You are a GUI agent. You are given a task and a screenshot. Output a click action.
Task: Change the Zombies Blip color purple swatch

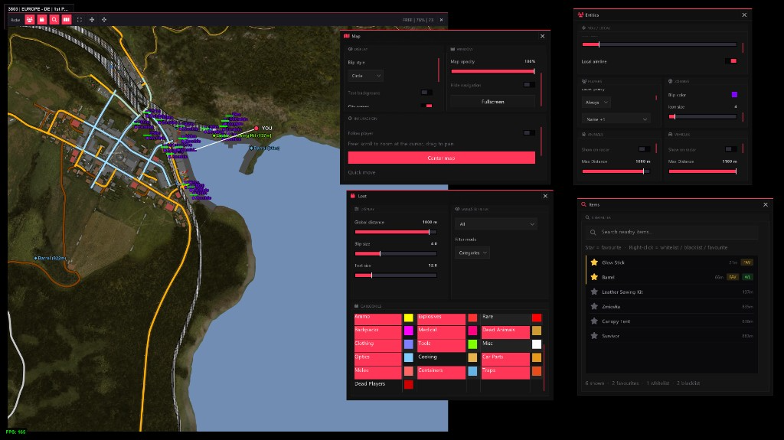[x=734, y=94]
